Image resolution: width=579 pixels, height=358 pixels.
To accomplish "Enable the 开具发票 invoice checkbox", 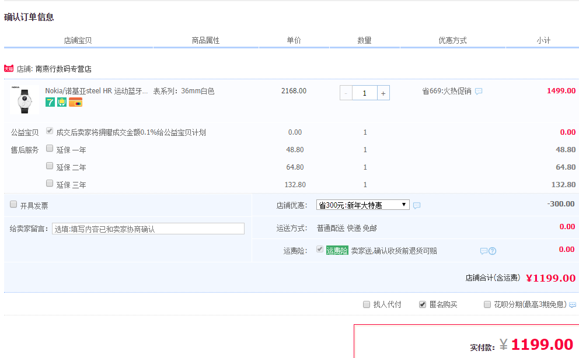I will click(x=13, y=204).
